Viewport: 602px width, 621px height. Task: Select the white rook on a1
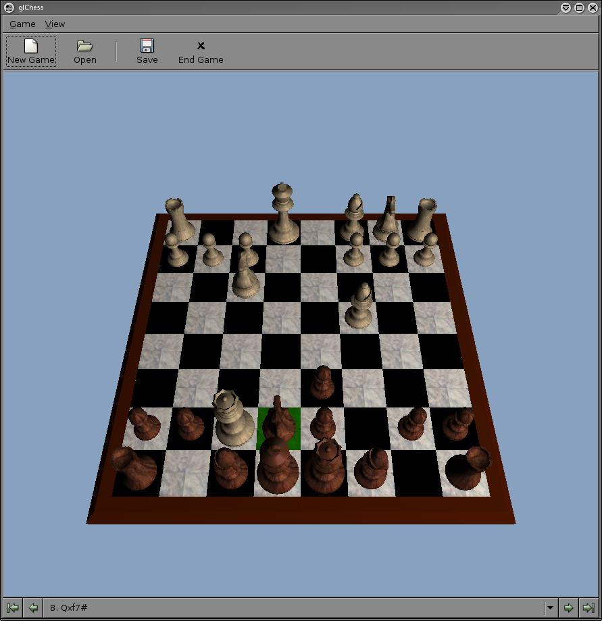coord(423,220)
